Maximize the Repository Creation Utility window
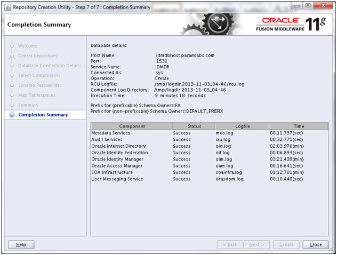 pyautogui.click(x=308, y=5)
